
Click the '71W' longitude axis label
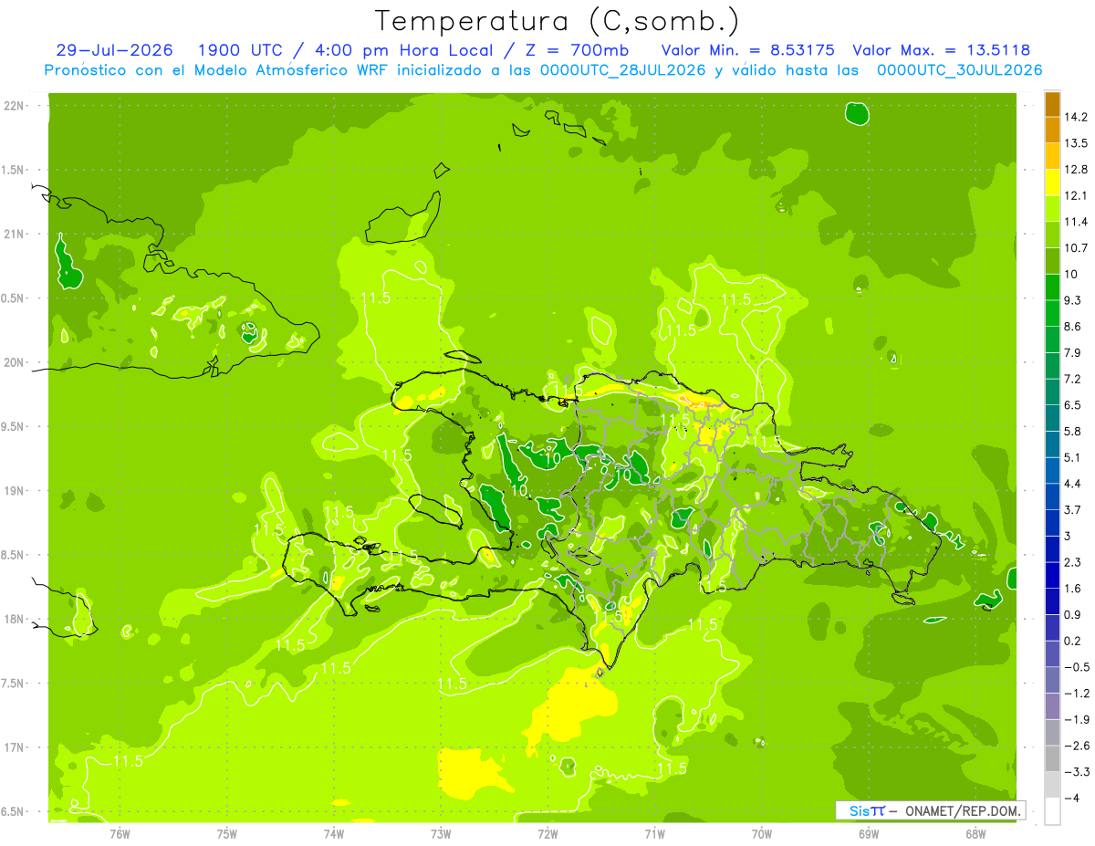coord(654,833)
